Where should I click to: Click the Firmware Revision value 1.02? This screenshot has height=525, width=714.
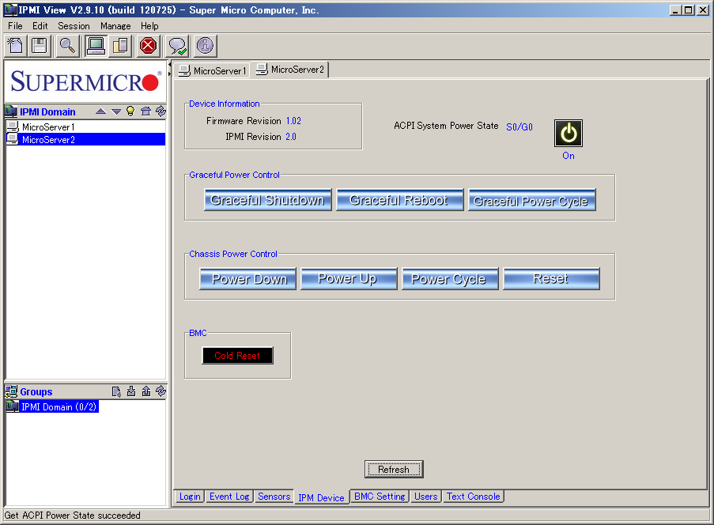293,121
